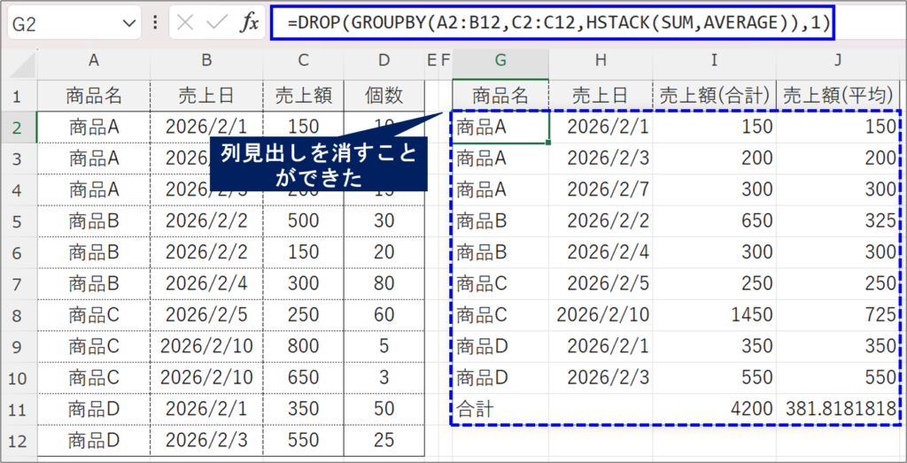Select row 5 header
The image size is (907, 463).
(19, 220)
